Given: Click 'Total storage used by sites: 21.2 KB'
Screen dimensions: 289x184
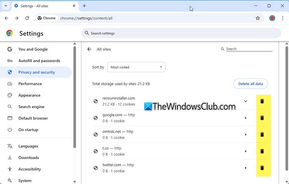Looking at the screenshot, I should pyautogui.click(x=121, y=84).
